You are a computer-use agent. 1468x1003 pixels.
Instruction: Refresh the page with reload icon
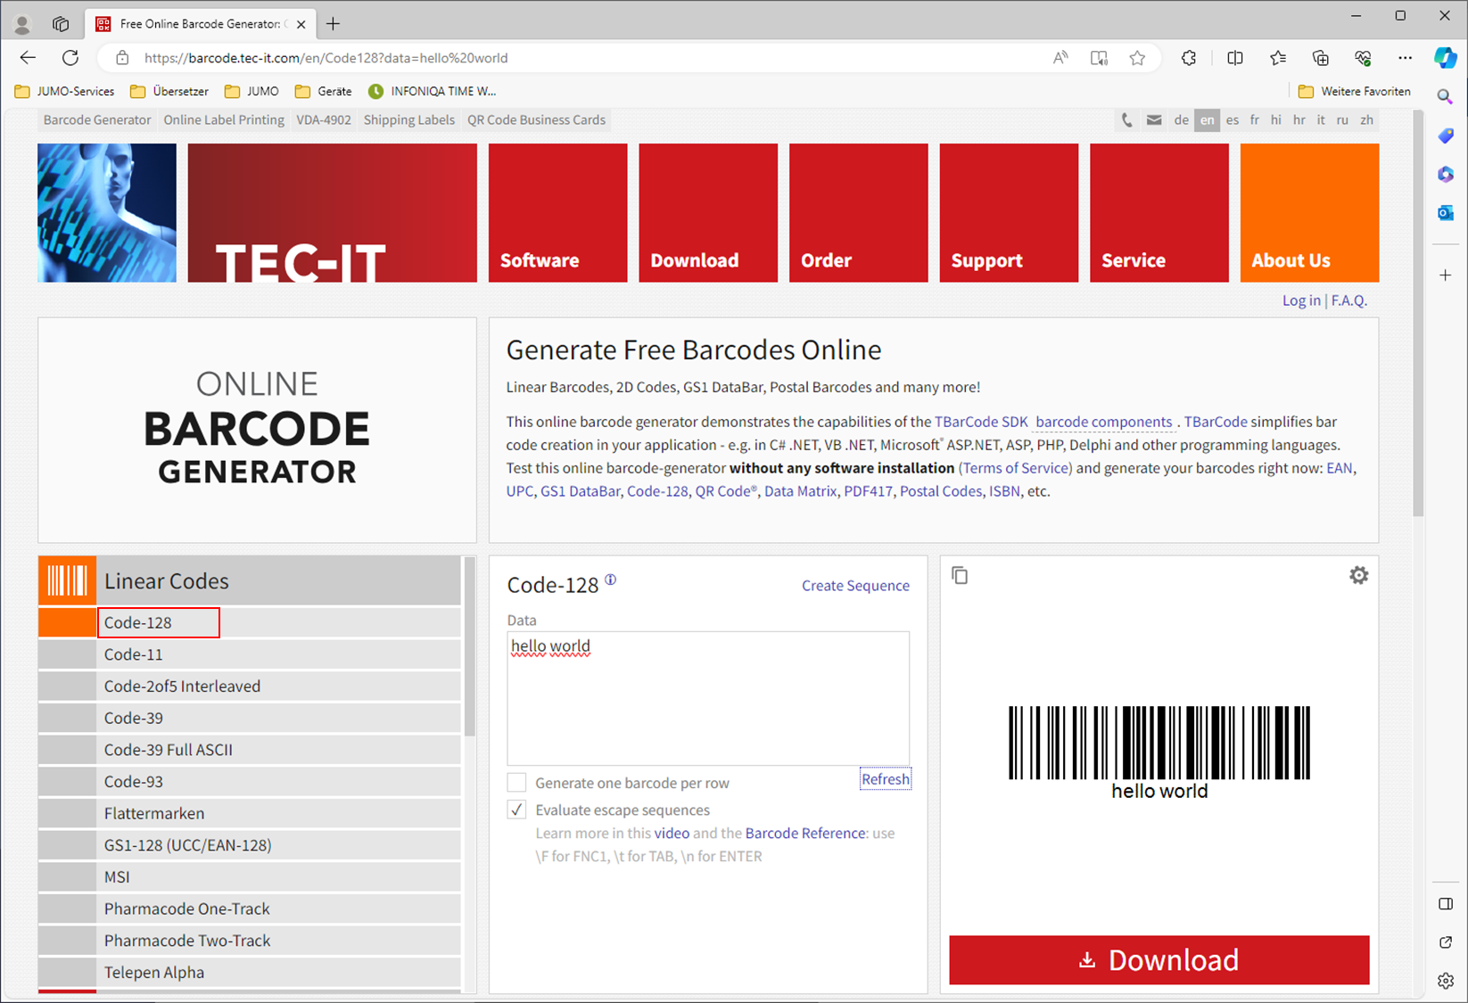pyautogui.click(x=70, y=58)
